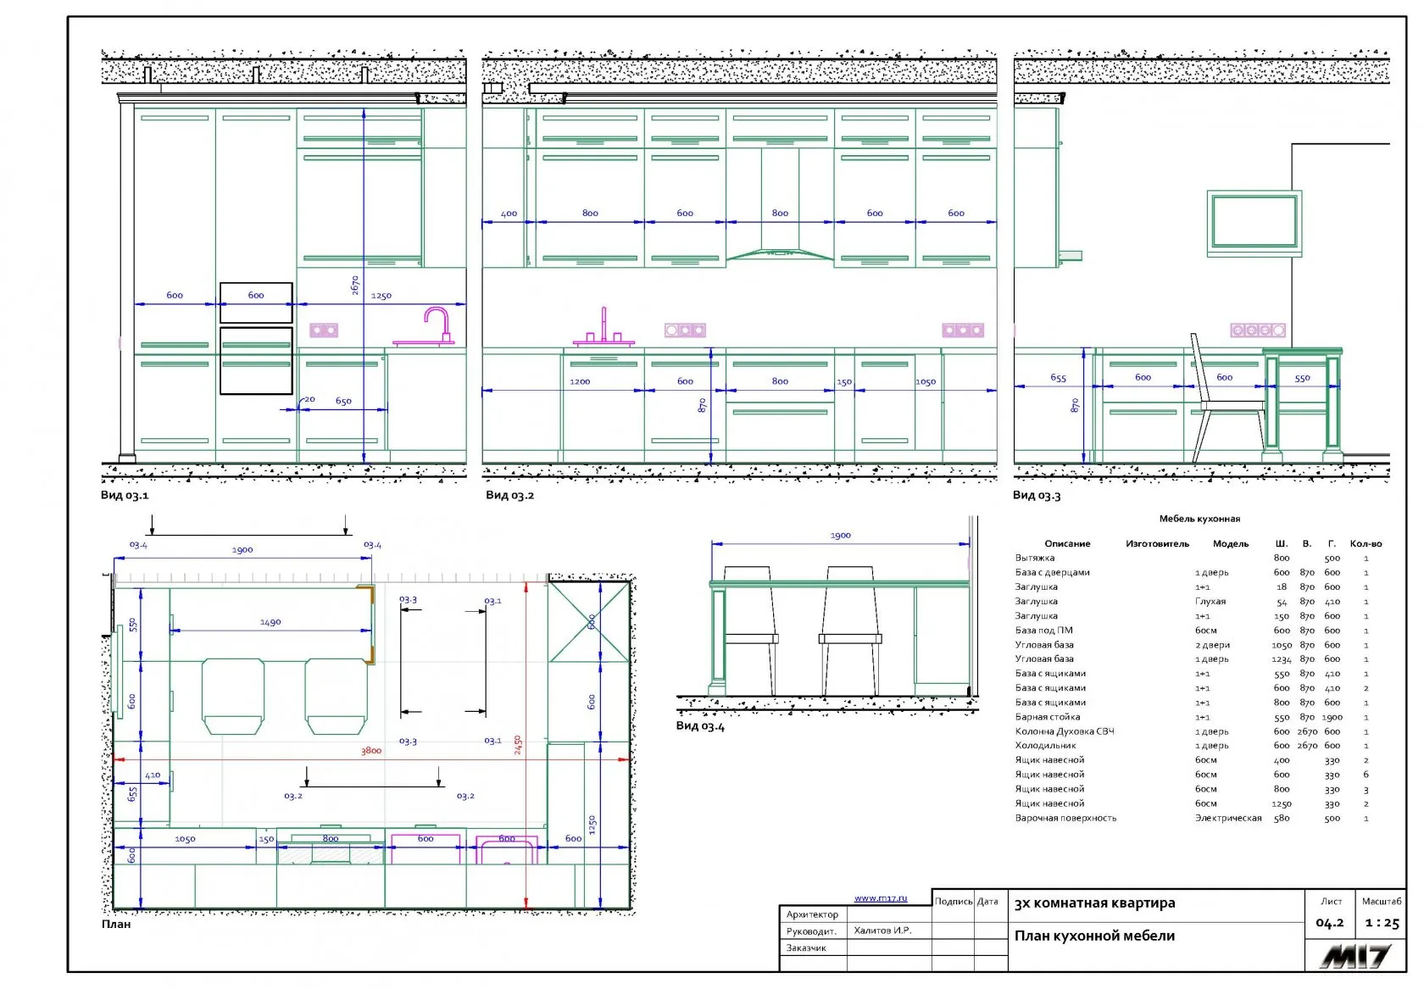Click the crossed square column in План

tap(590, 620)
